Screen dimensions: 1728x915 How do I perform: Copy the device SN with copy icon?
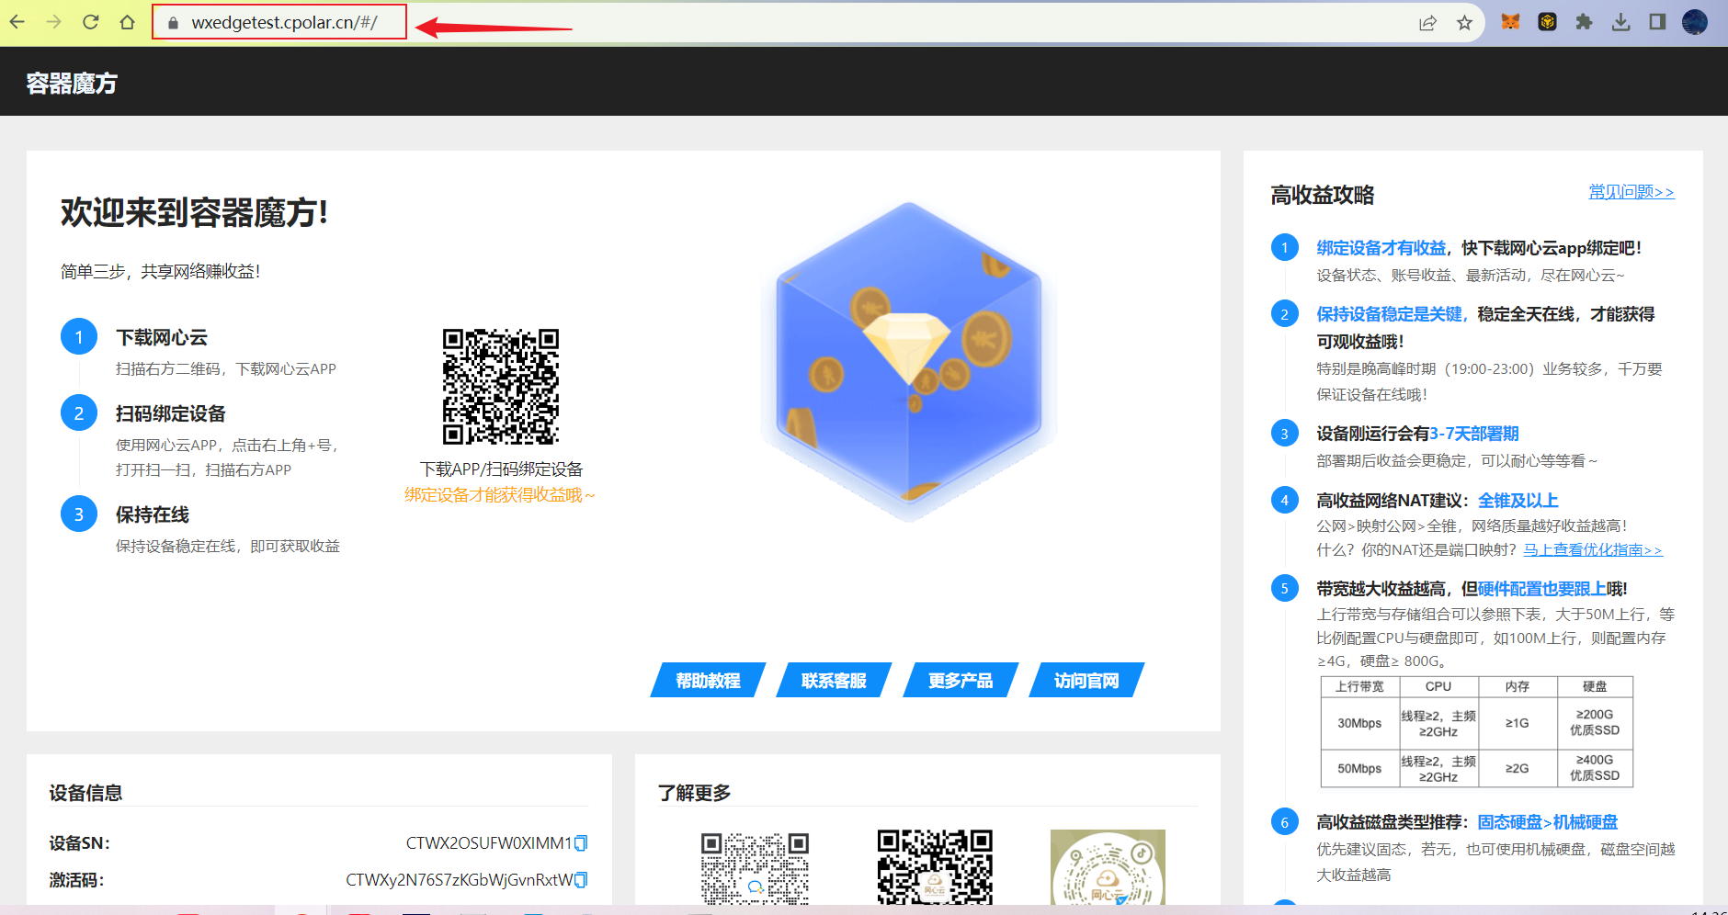[x=581, y=843]
